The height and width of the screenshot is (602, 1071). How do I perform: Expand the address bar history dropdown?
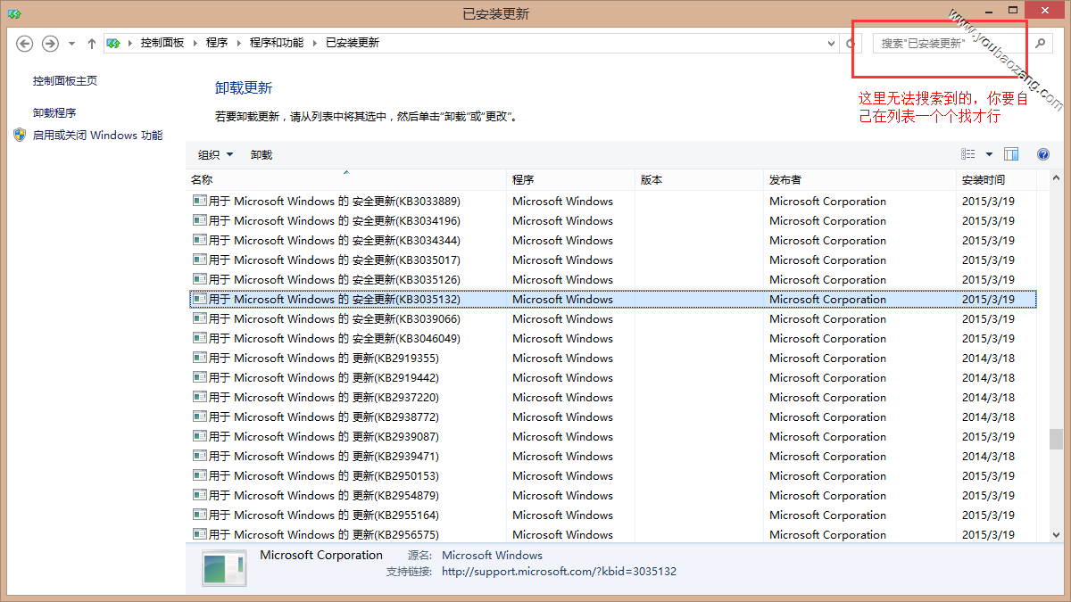[x=831, y=43]
